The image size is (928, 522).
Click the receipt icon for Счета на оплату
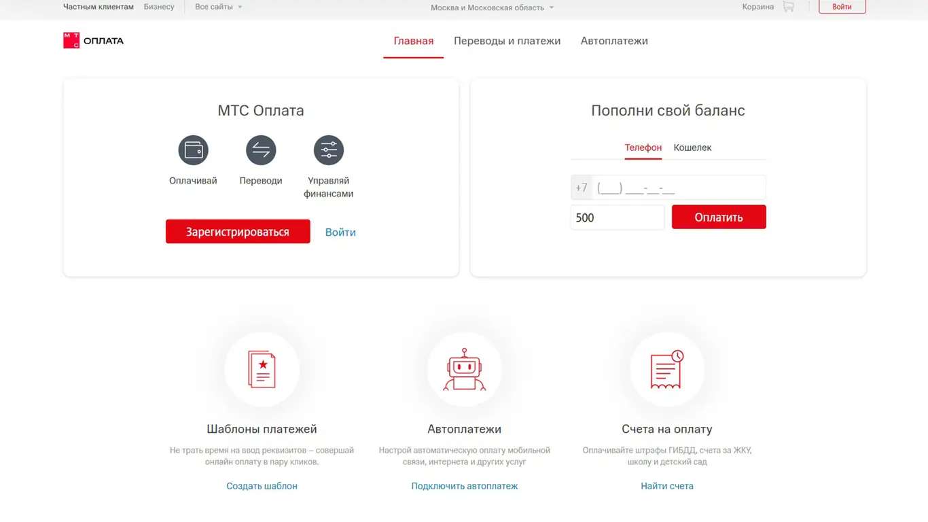pos(667,370)
